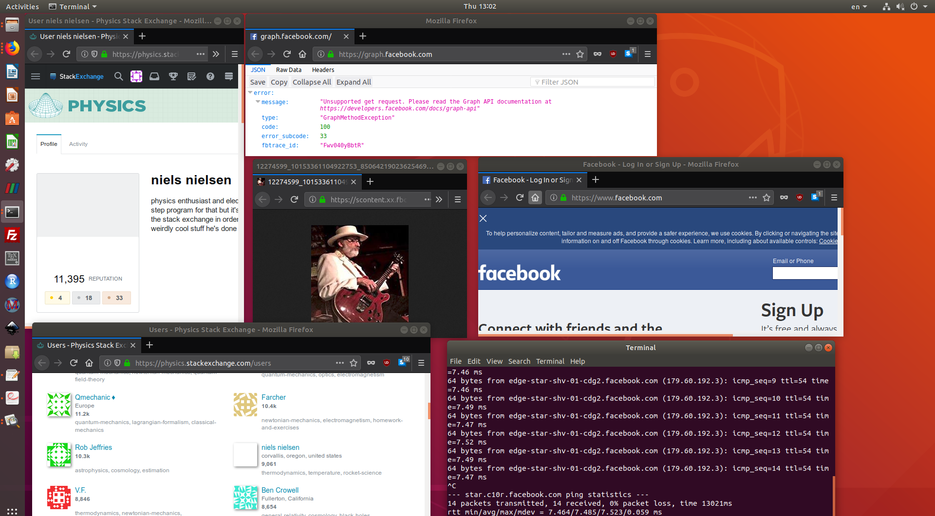935x516 pixels.
Task: Open LibreOffice Writer dock icon
Action: 12,71
